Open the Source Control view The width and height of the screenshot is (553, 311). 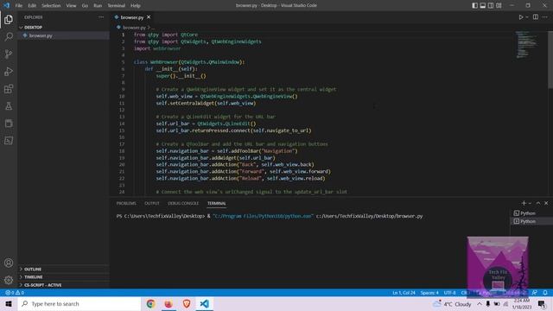9,54
